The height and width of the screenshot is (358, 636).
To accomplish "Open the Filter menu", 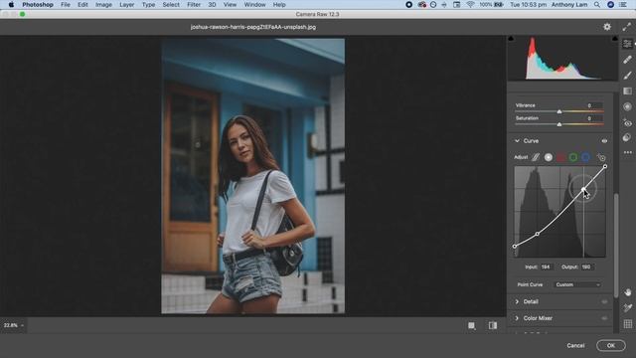I will (194, 5).
